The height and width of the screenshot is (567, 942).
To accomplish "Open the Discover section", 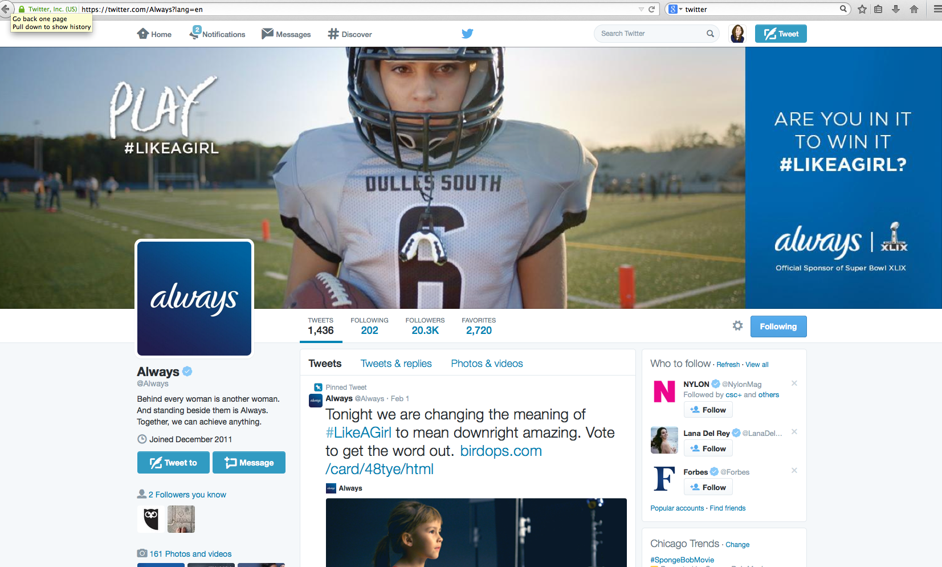I will [350, 34].
